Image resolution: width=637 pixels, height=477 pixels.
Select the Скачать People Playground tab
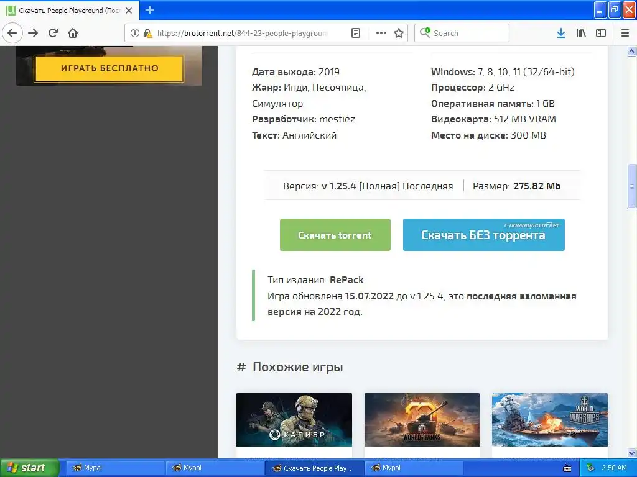coord(70,11)
